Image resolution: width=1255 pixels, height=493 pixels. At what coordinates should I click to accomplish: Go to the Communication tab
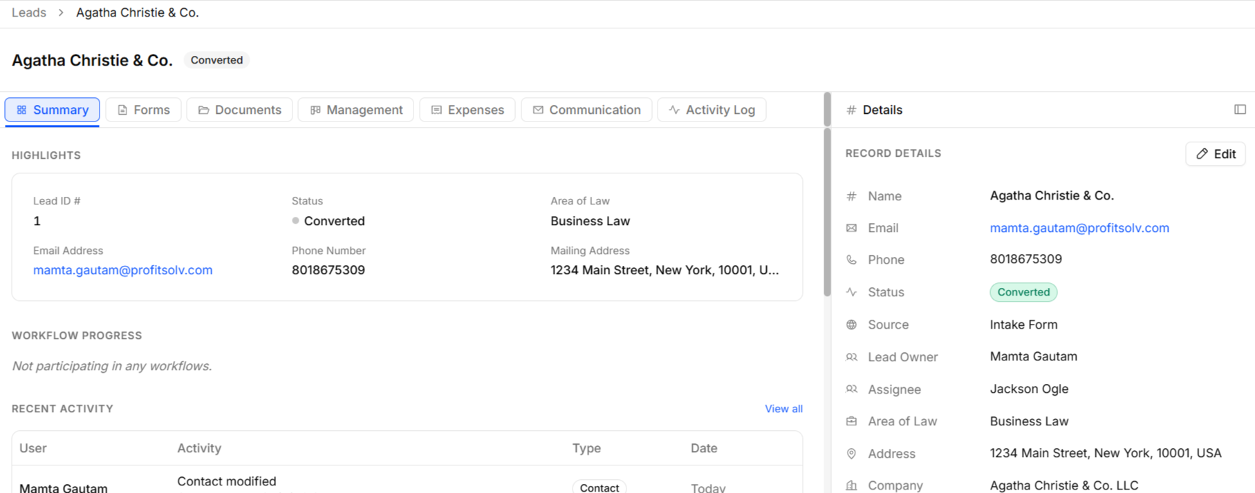pyautogui.click(x=586, y=110)
